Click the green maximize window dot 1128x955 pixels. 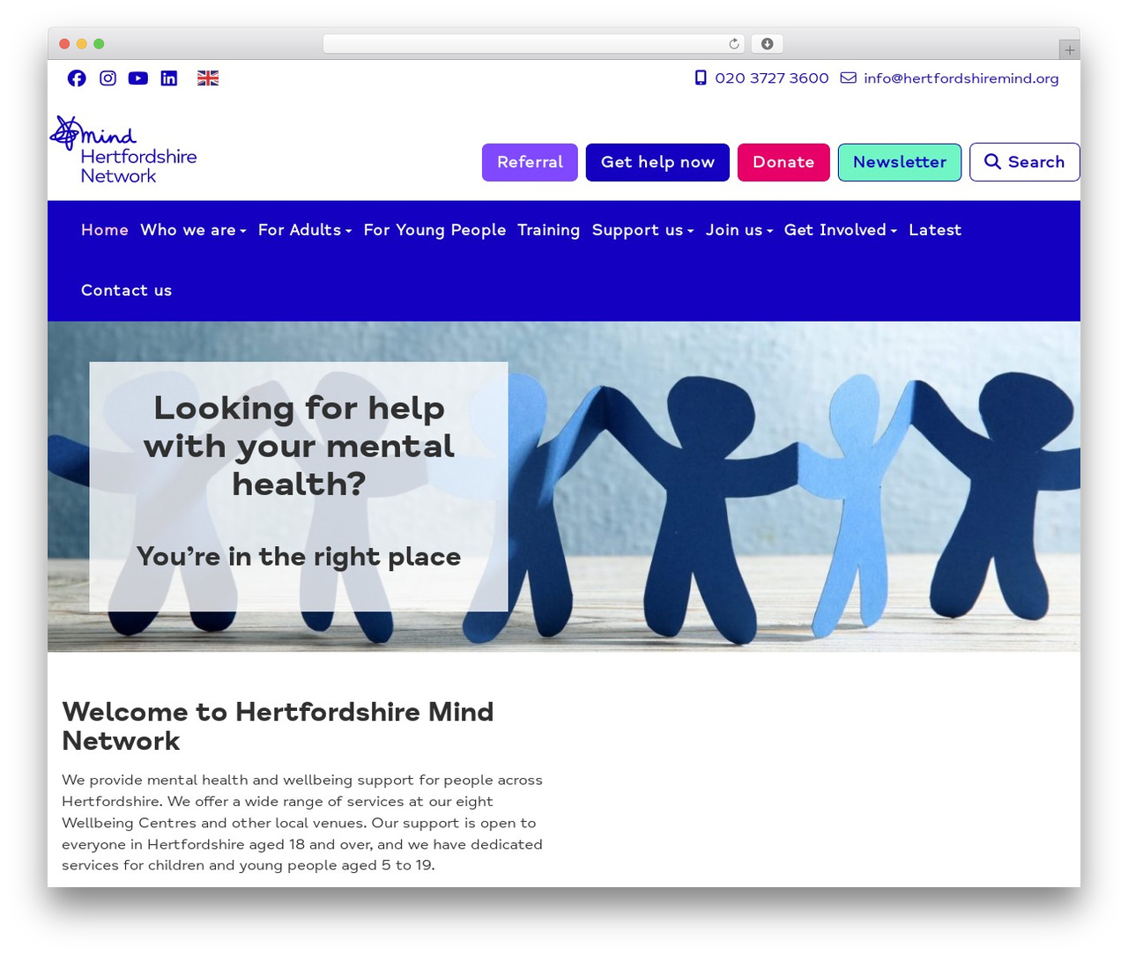click(x=99, y=44)
